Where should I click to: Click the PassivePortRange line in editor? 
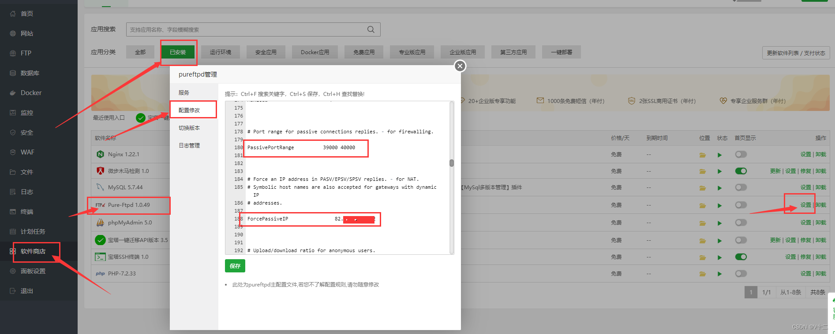pos(301,147)
